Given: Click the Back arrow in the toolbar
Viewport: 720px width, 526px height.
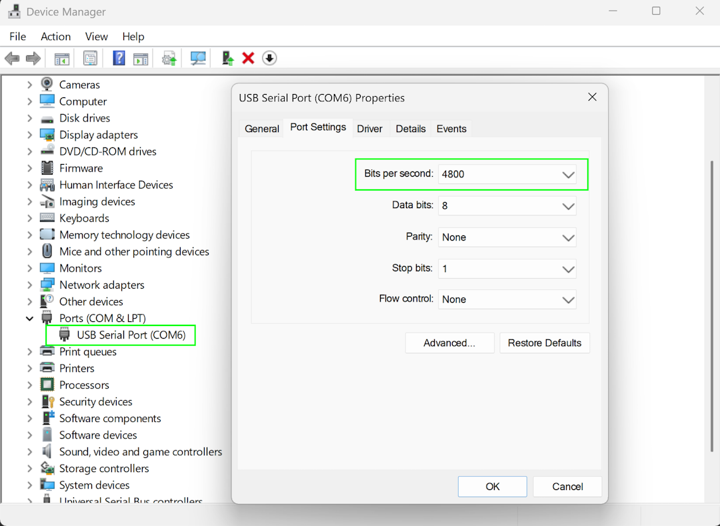Looking at the screenshot, I should pos(12,59).
